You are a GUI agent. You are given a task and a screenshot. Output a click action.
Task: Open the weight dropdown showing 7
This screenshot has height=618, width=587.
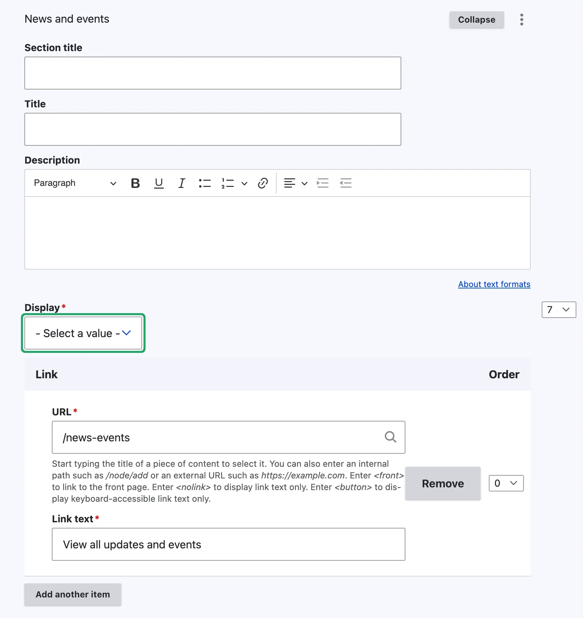[x=559, y=310]
